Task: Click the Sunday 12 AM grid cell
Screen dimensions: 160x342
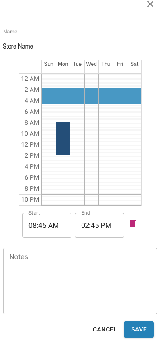Action: pyautogui.click(x=49, y=79)
